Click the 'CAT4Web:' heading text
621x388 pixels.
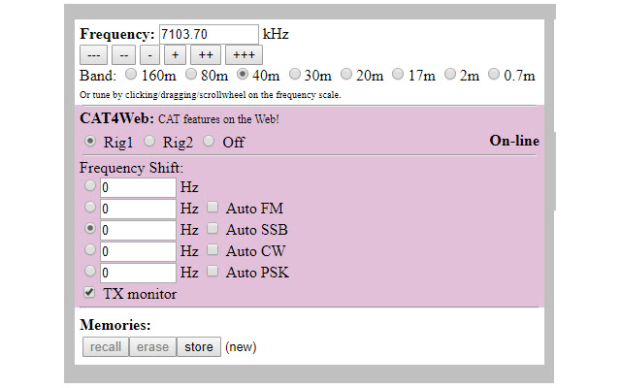(x=116, y=118)
